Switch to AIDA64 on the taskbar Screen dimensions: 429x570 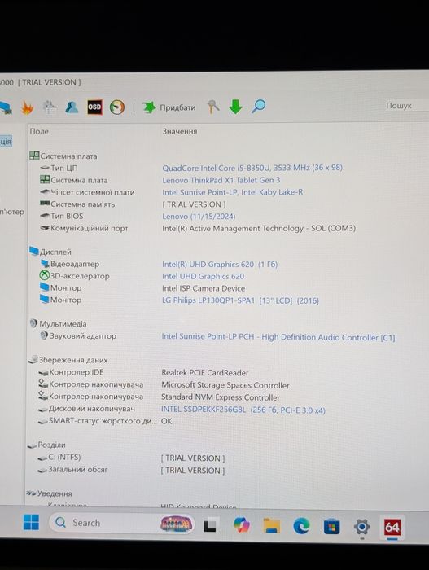point(392,527)
